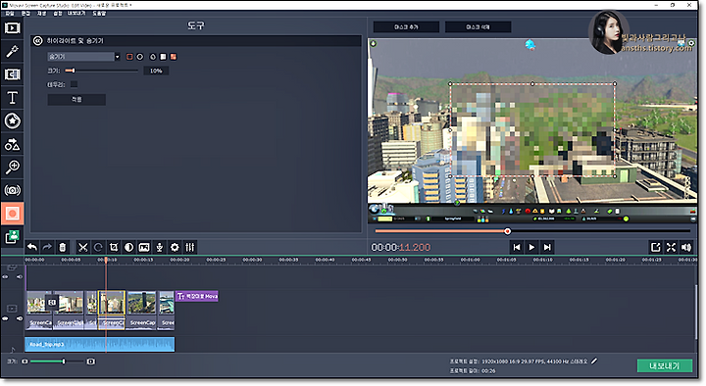Click the pixel size slider track
This screenshot has width=706, height=386.
pyautogui.click(x=101, y=71)
